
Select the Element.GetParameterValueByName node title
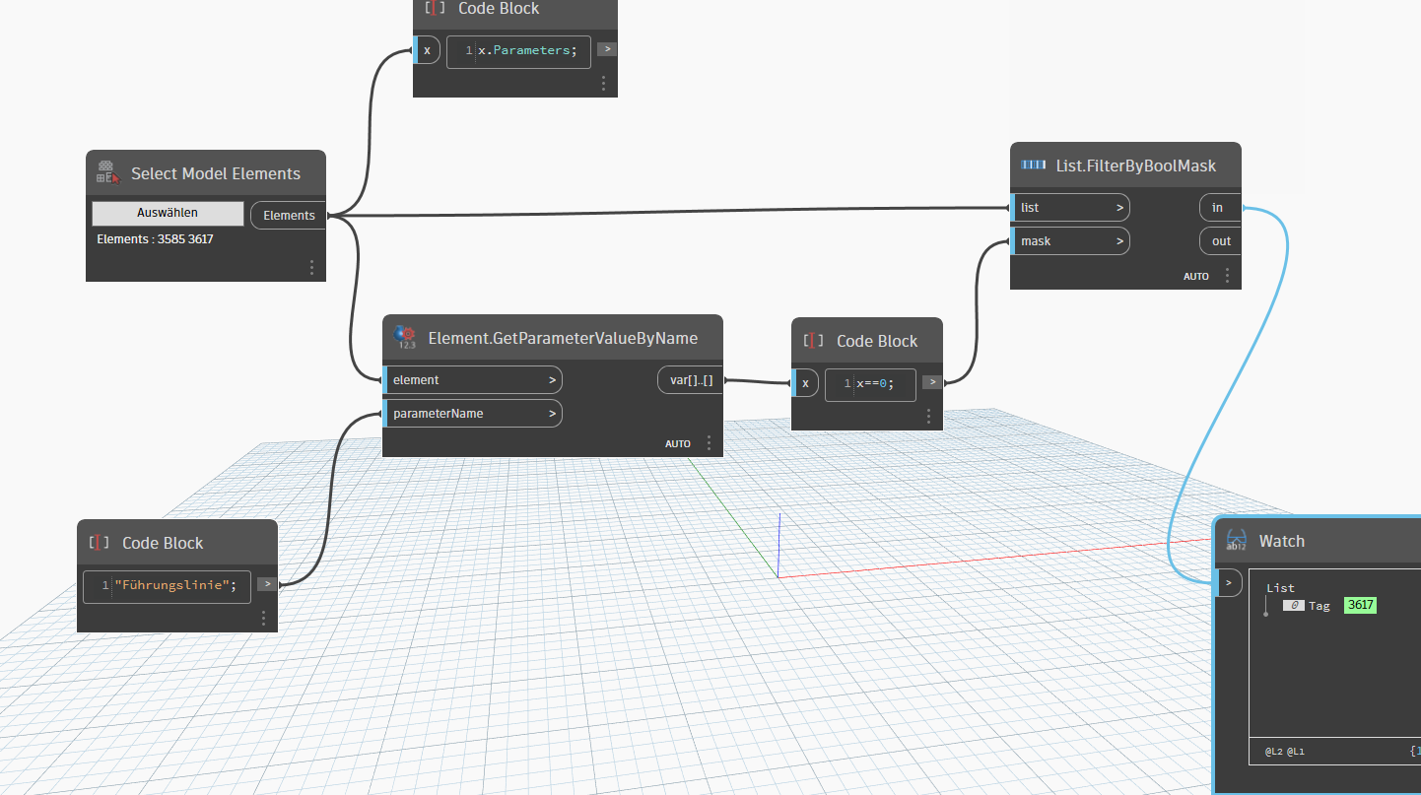(563, 338)
